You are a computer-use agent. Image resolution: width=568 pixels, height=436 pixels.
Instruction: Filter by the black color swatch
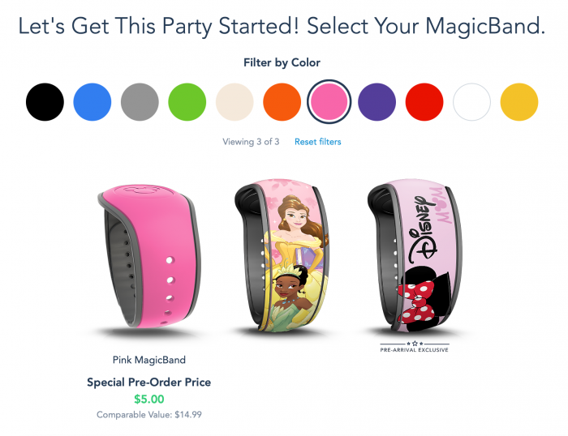45,102
